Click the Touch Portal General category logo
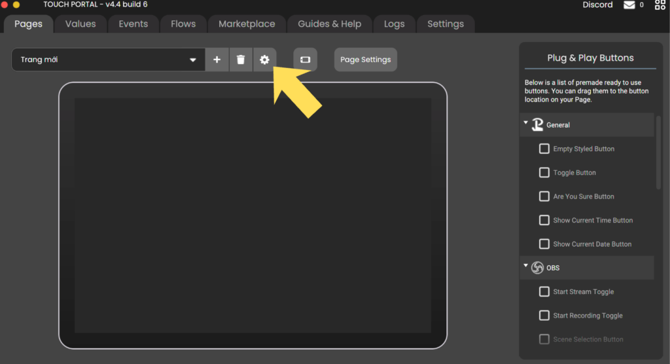 tap(537, 124)
